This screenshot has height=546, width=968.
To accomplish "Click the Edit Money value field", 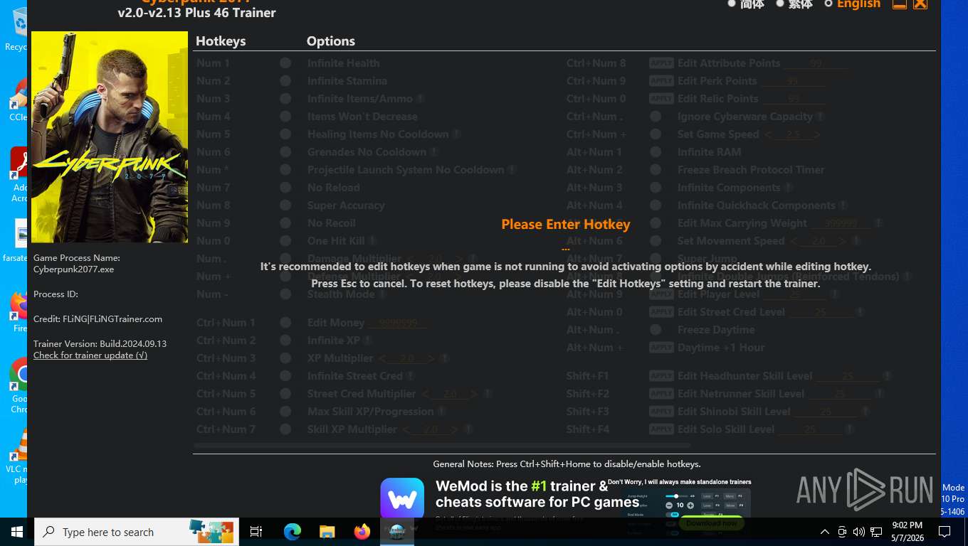I will [x=399, y=323].
